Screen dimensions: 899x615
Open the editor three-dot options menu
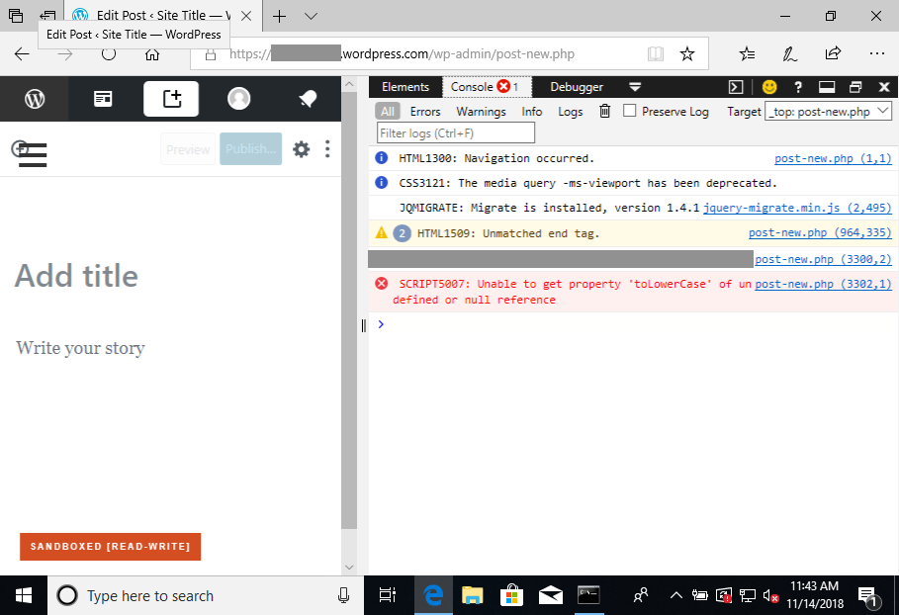coord(327,148)
